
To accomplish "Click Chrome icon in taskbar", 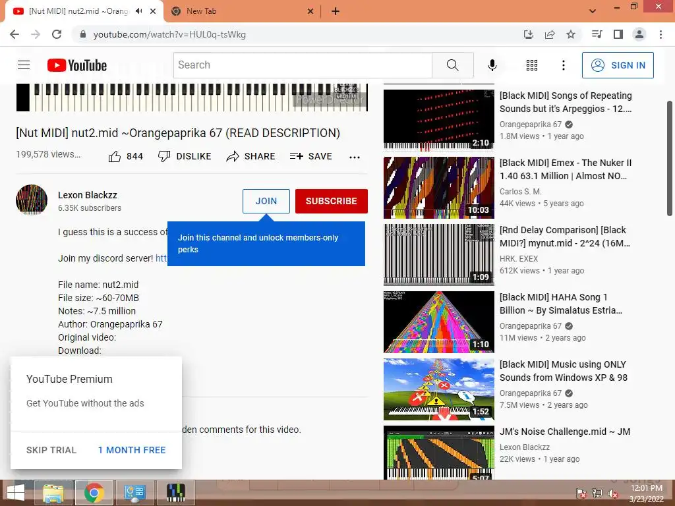I will click(94, 493).
